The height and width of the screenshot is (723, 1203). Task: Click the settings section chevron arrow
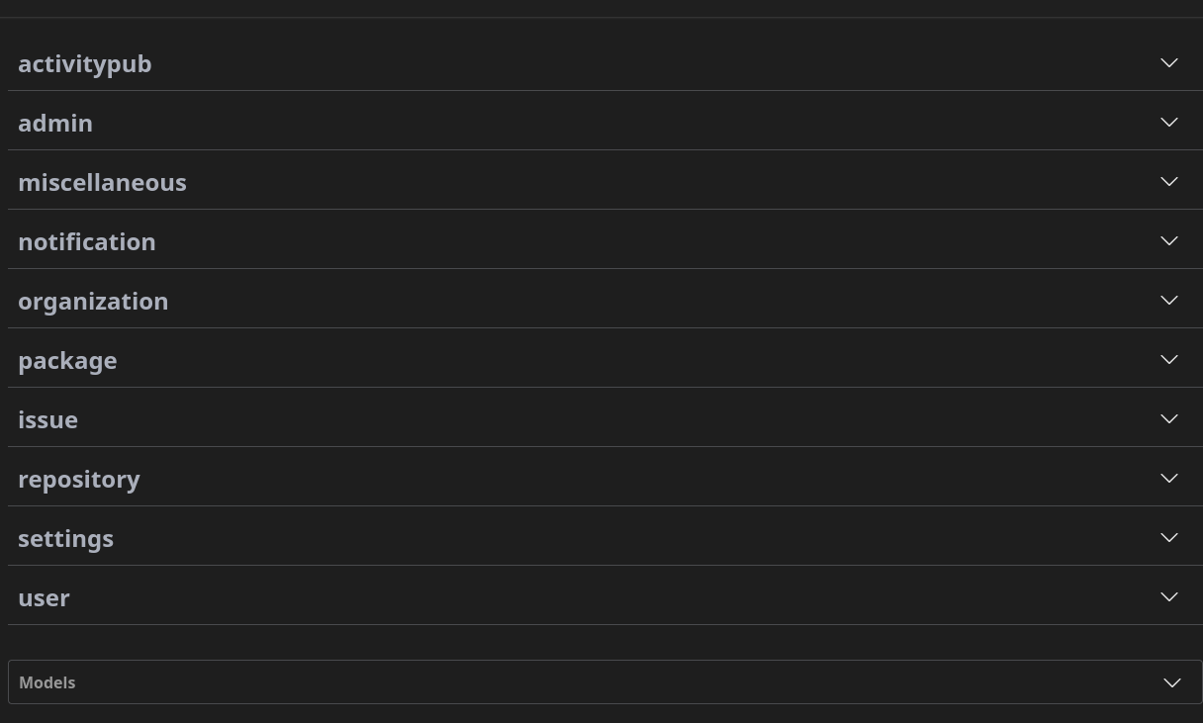coord(1168,538)
